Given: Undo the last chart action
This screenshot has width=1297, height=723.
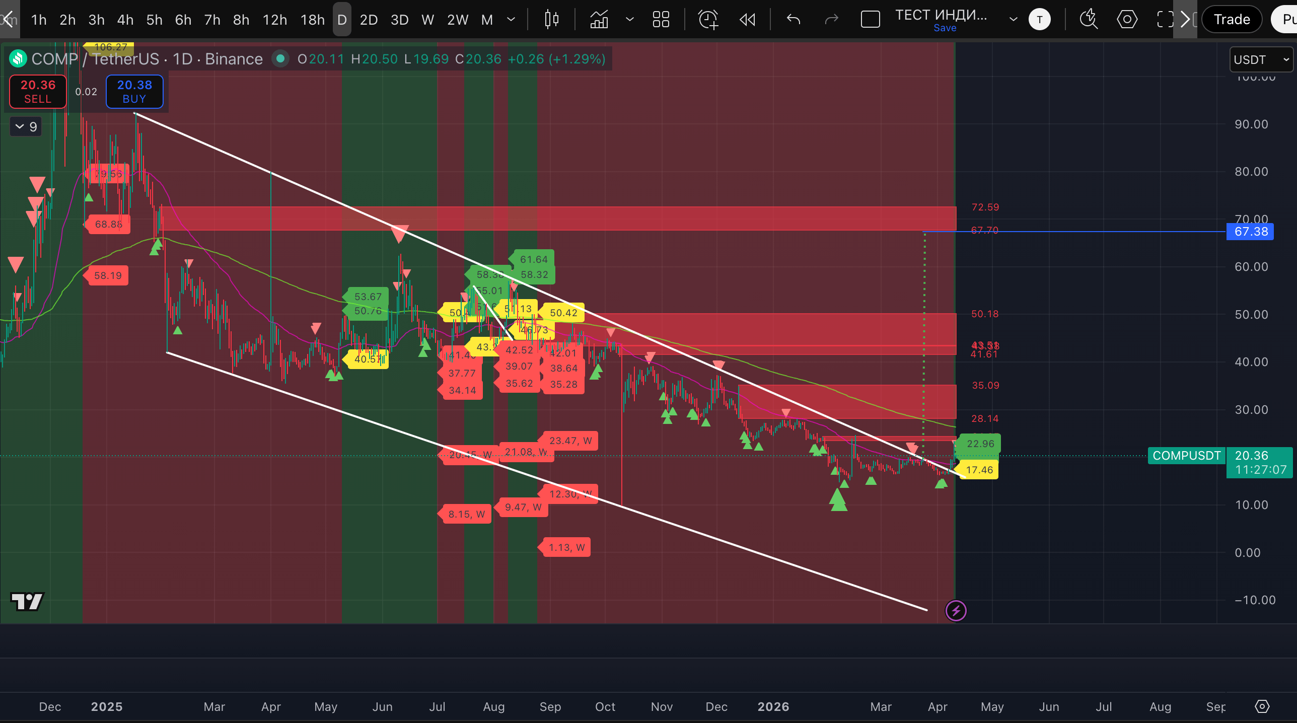Looking at the screenshot, I should click(794, 20).
